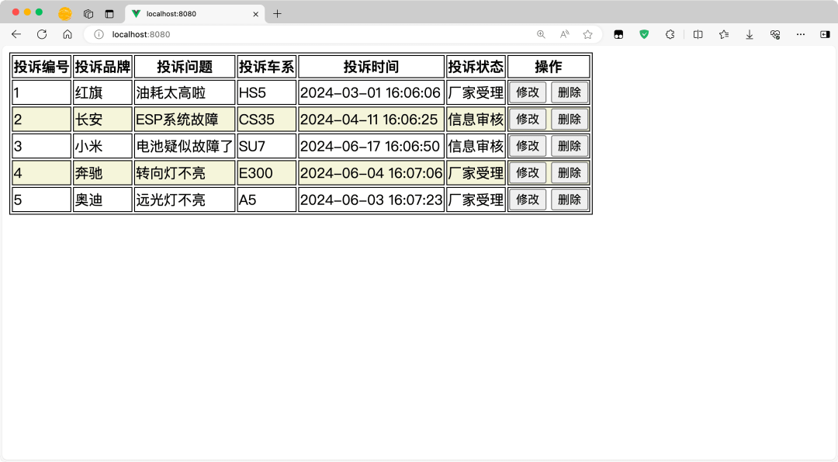Open the read aloud option
This screenshot has width=838, height=462.
coord(564,34)
